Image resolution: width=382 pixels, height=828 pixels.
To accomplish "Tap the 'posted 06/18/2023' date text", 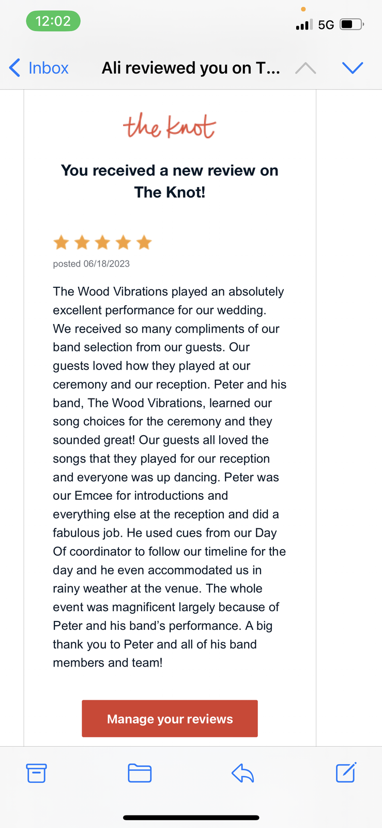I will click(x=91, y=264).
